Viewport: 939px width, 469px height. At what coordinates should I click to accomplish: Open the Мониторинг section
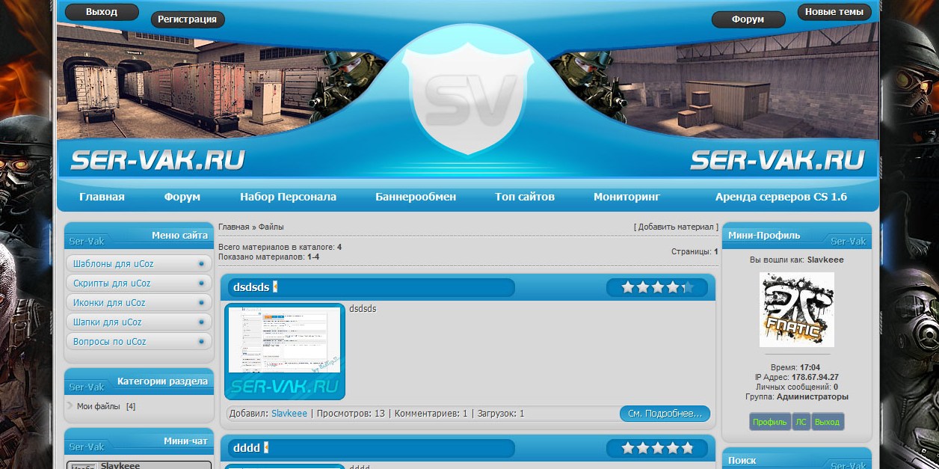(x=627, y=197)
